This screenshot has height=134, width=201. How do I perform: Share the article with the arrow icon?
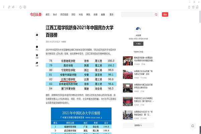pyautogui.click(x=37, y=63)
